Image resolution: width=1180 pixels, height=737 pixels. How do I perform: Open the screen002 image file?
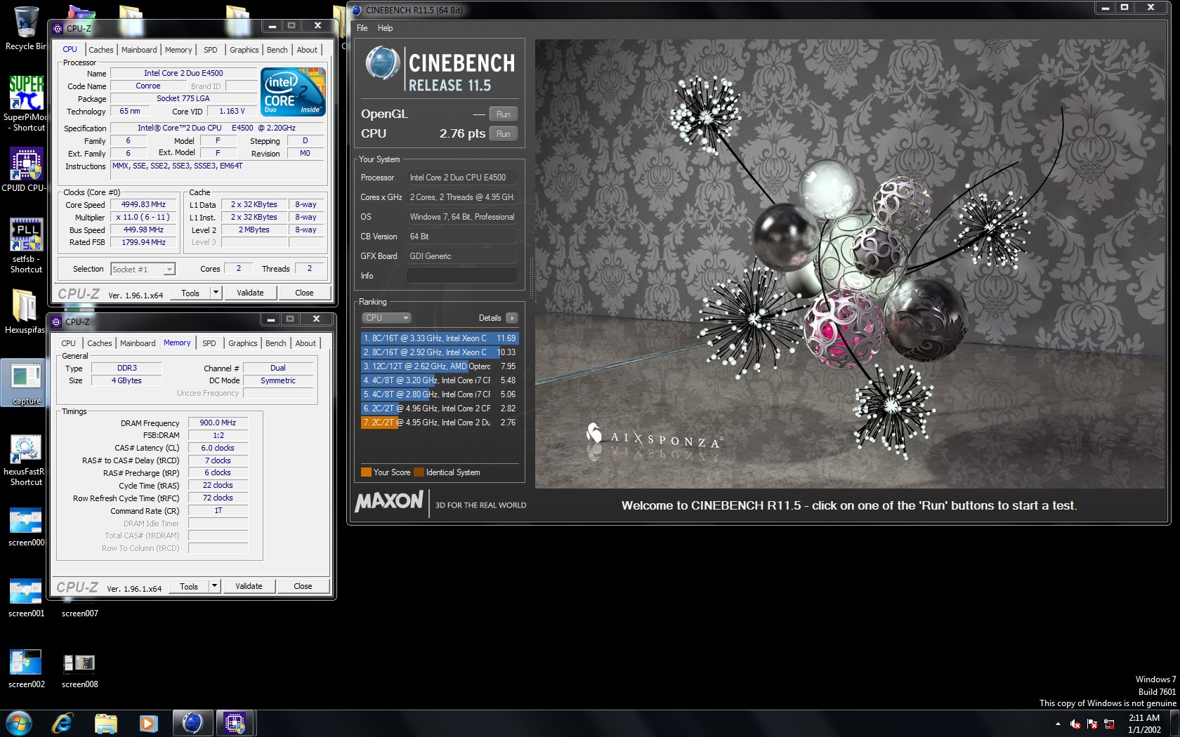(x=26, y=662)
